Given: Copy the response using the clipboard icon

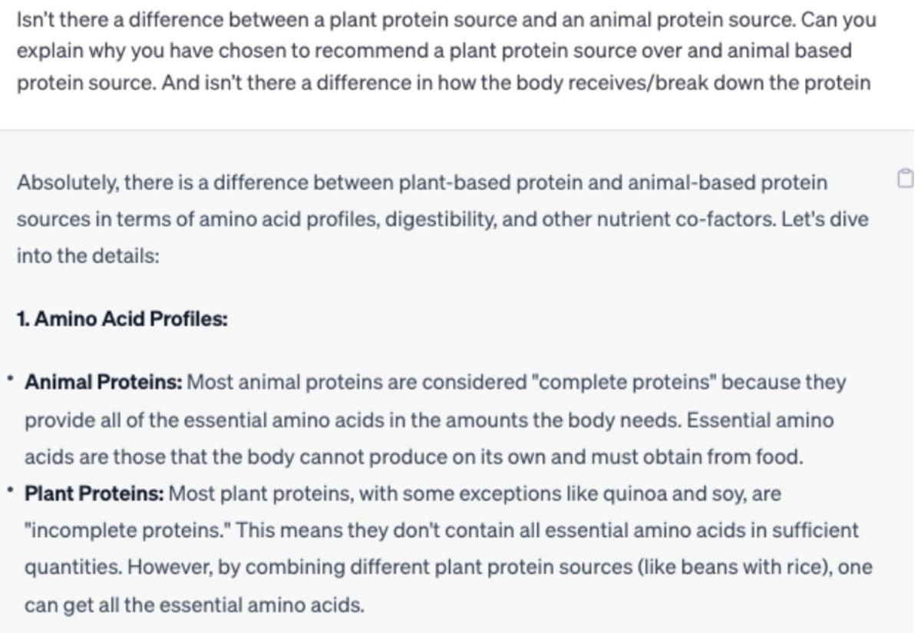Looking at the screenshot, I should 906,179.
